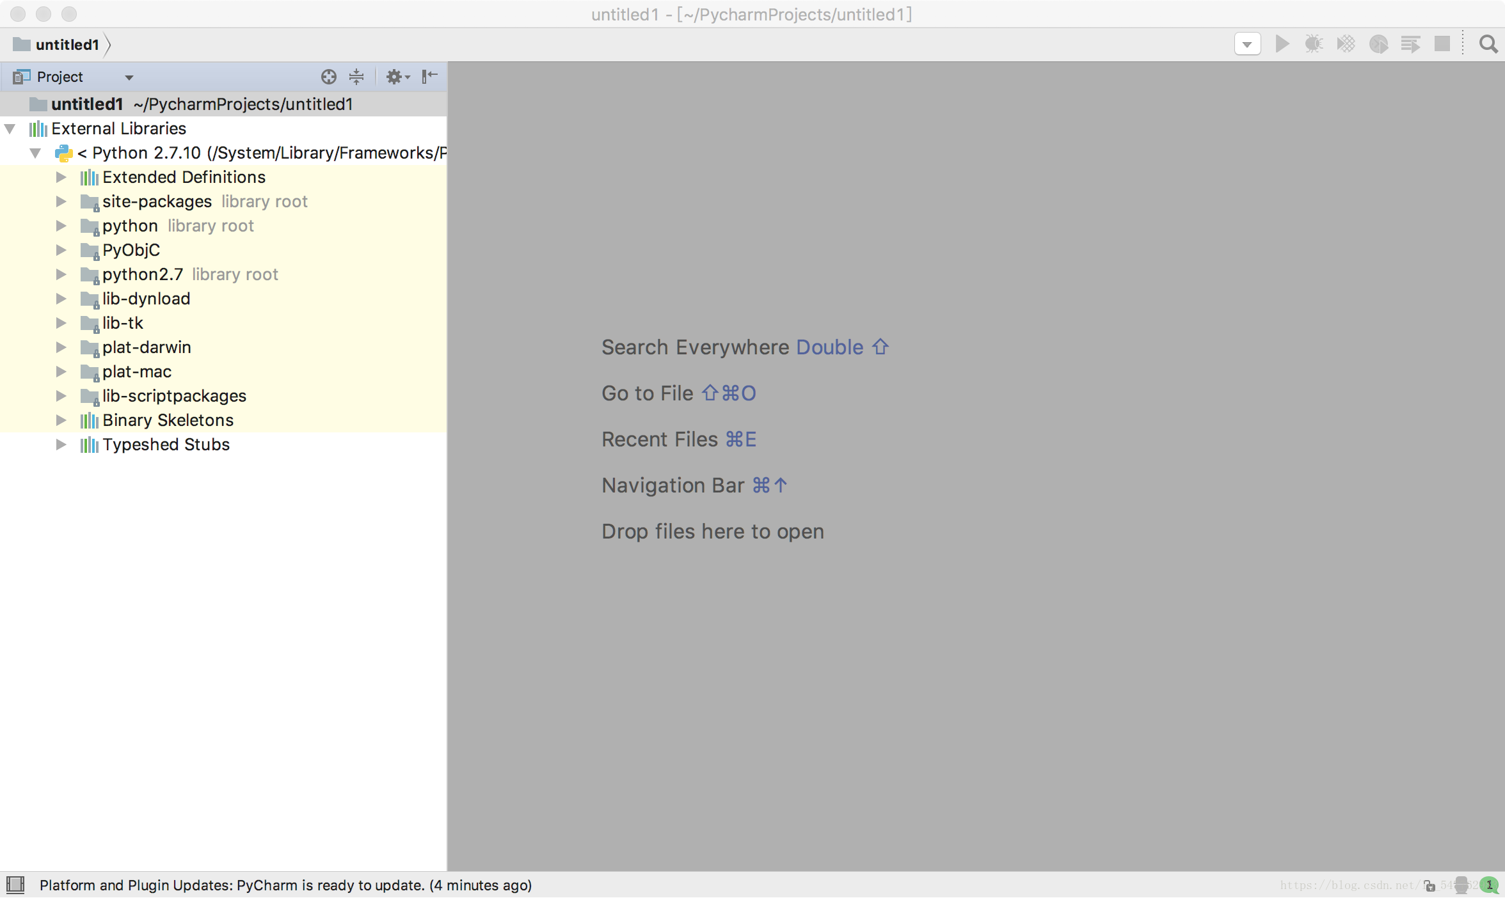This screenshot has height=898, width=1505.
Task: Click the Profile run icon
Action: point(1378,44)
